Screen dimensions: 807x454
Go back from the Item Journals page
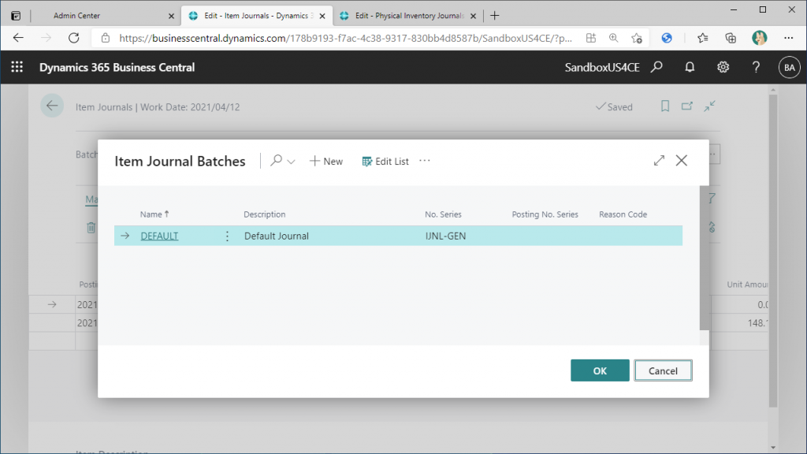52,106
